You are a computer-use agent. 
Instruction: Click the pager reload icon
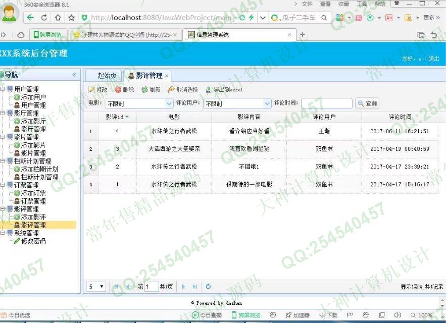coord(208,287)
